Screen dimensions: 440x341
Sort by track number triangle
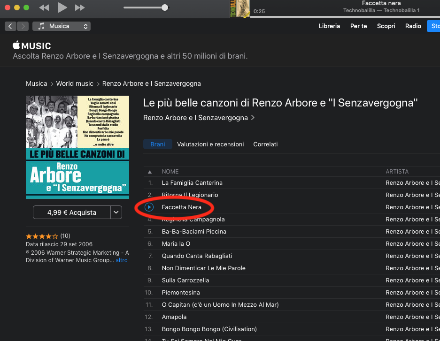pos(150,172)
